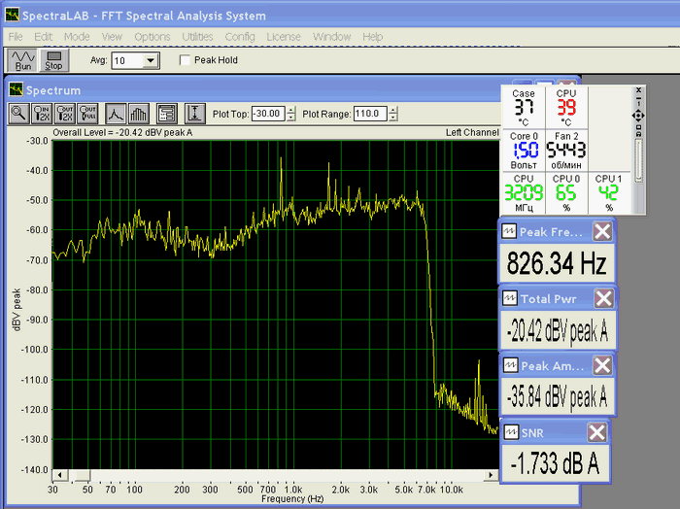Image resolution: width=680 pixels, height=509 pixels.
Task: Click the horizontal scrollbar left arrow
Action: coord(59,475)
